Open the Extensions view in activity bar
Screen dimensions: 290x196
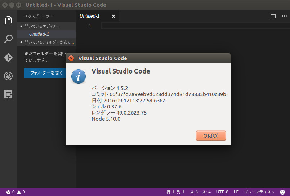(x=8, y=94)
